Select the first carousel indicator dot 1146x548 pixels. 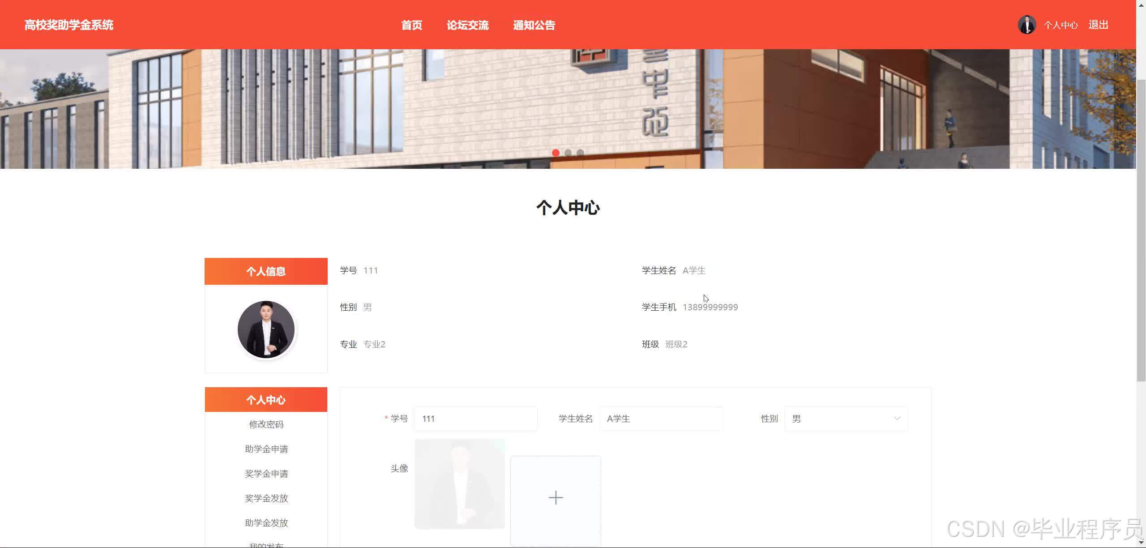tap(556, 152)
